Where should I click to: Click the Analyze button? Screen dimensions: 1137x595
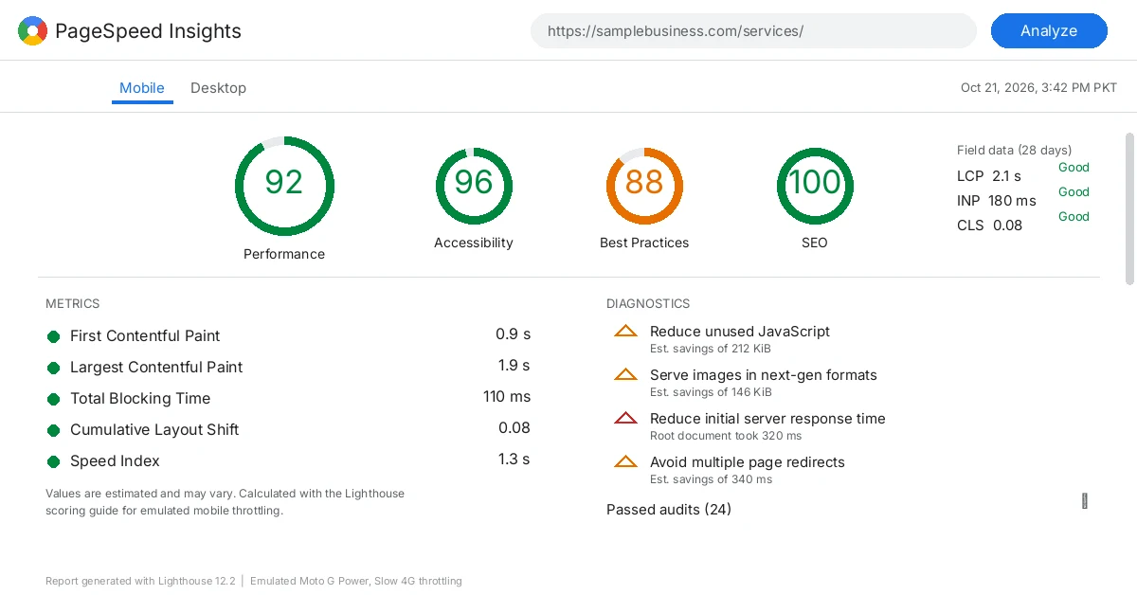[x=1049, y=30]
